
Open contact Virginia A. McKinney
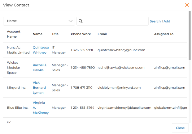click(41, 107)
